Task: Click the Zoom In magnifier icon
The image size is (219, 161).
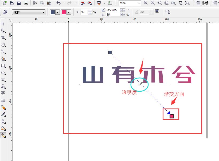Action: pyautogui.click(x=146, y=3)
